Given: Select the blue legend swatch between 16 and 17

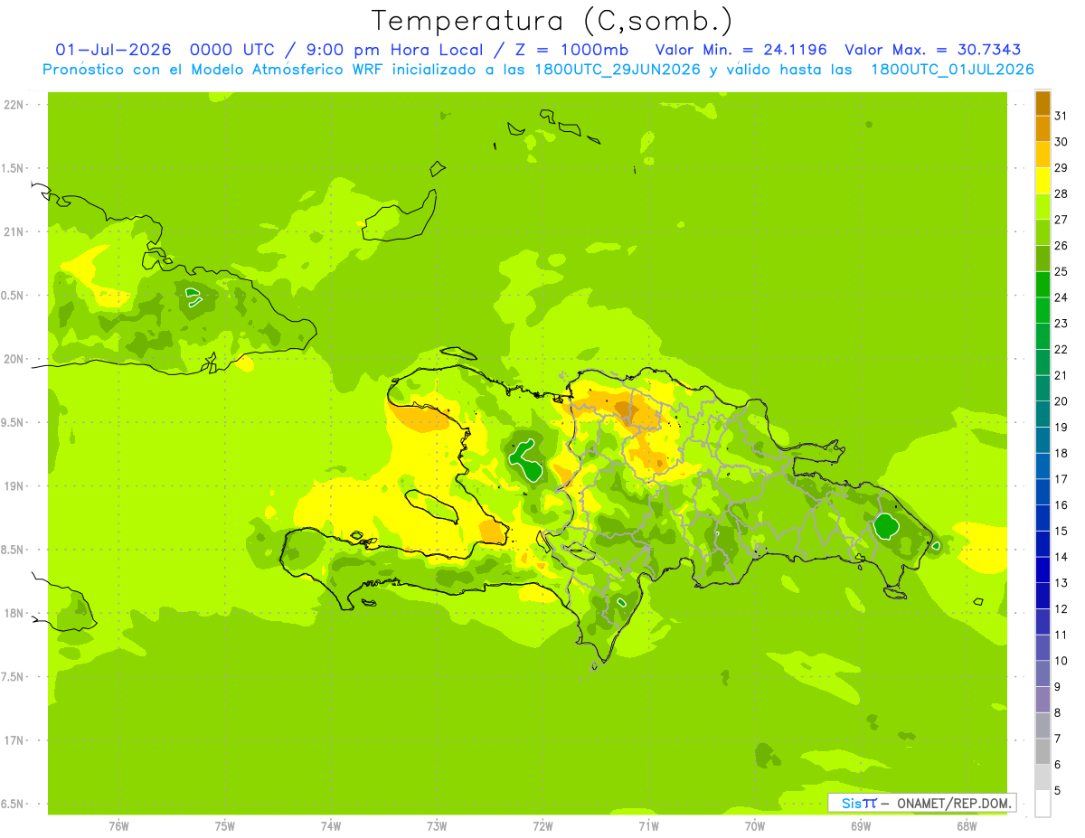Looking at the screenshot, I should pos(1043,492).
